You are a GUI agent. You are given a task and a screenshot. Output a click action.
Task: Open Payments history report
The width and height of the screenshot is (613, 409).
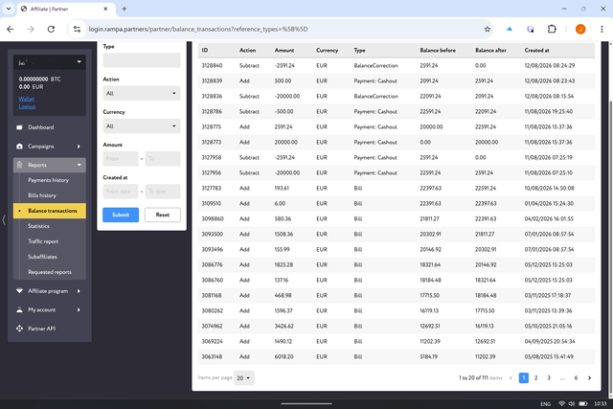click(48, 180)
